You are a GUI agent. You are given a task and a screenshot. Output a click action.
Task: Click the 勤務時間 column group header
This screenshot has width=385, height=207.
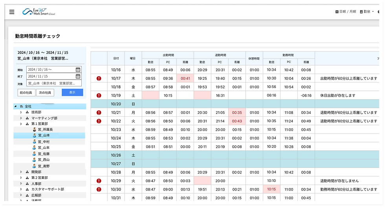click(x=289, y=55)
